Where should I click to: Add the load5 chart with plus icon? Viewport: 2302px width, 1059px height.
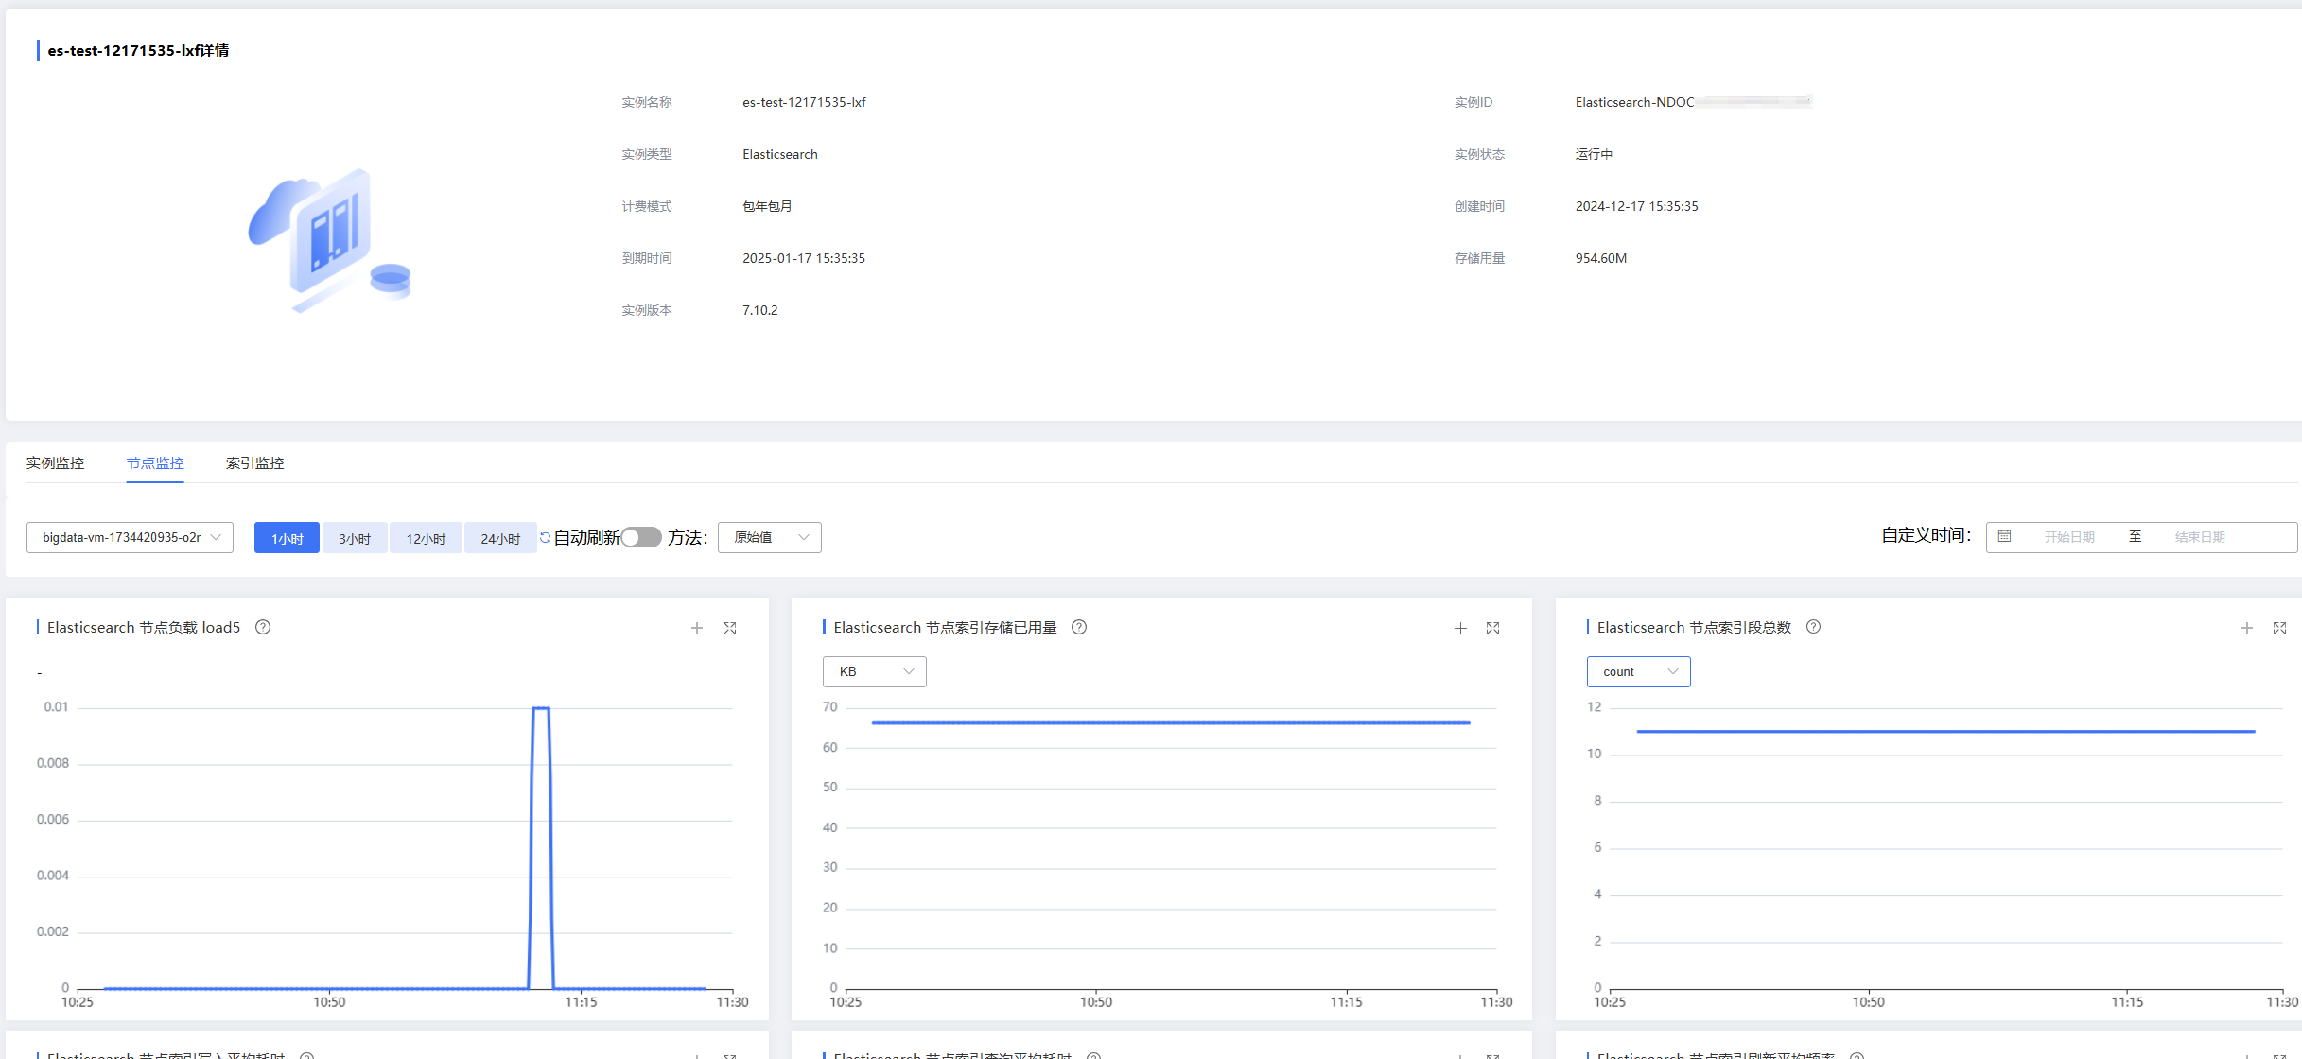tap(697, 628)
